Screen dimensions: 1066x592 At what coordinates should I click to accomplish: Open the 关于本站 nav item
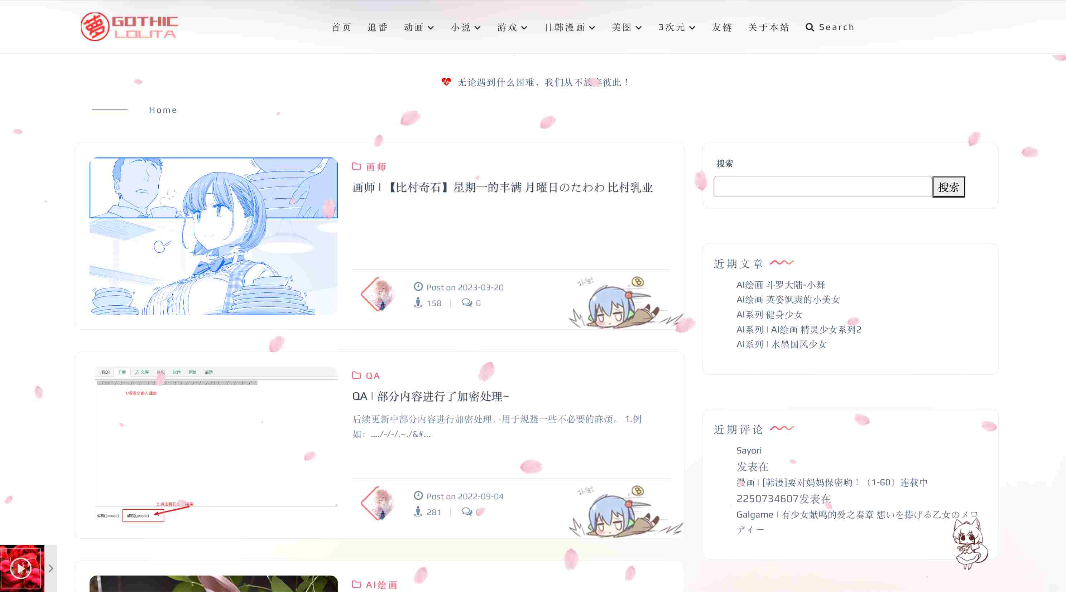(769, 27)
